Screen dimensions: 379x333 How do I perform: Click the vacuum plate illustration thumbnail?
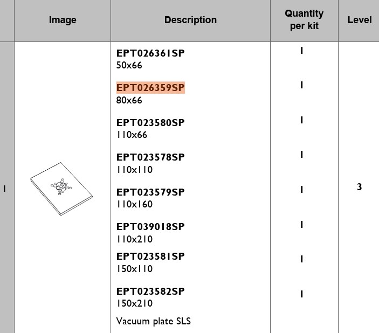coord(61,189)
